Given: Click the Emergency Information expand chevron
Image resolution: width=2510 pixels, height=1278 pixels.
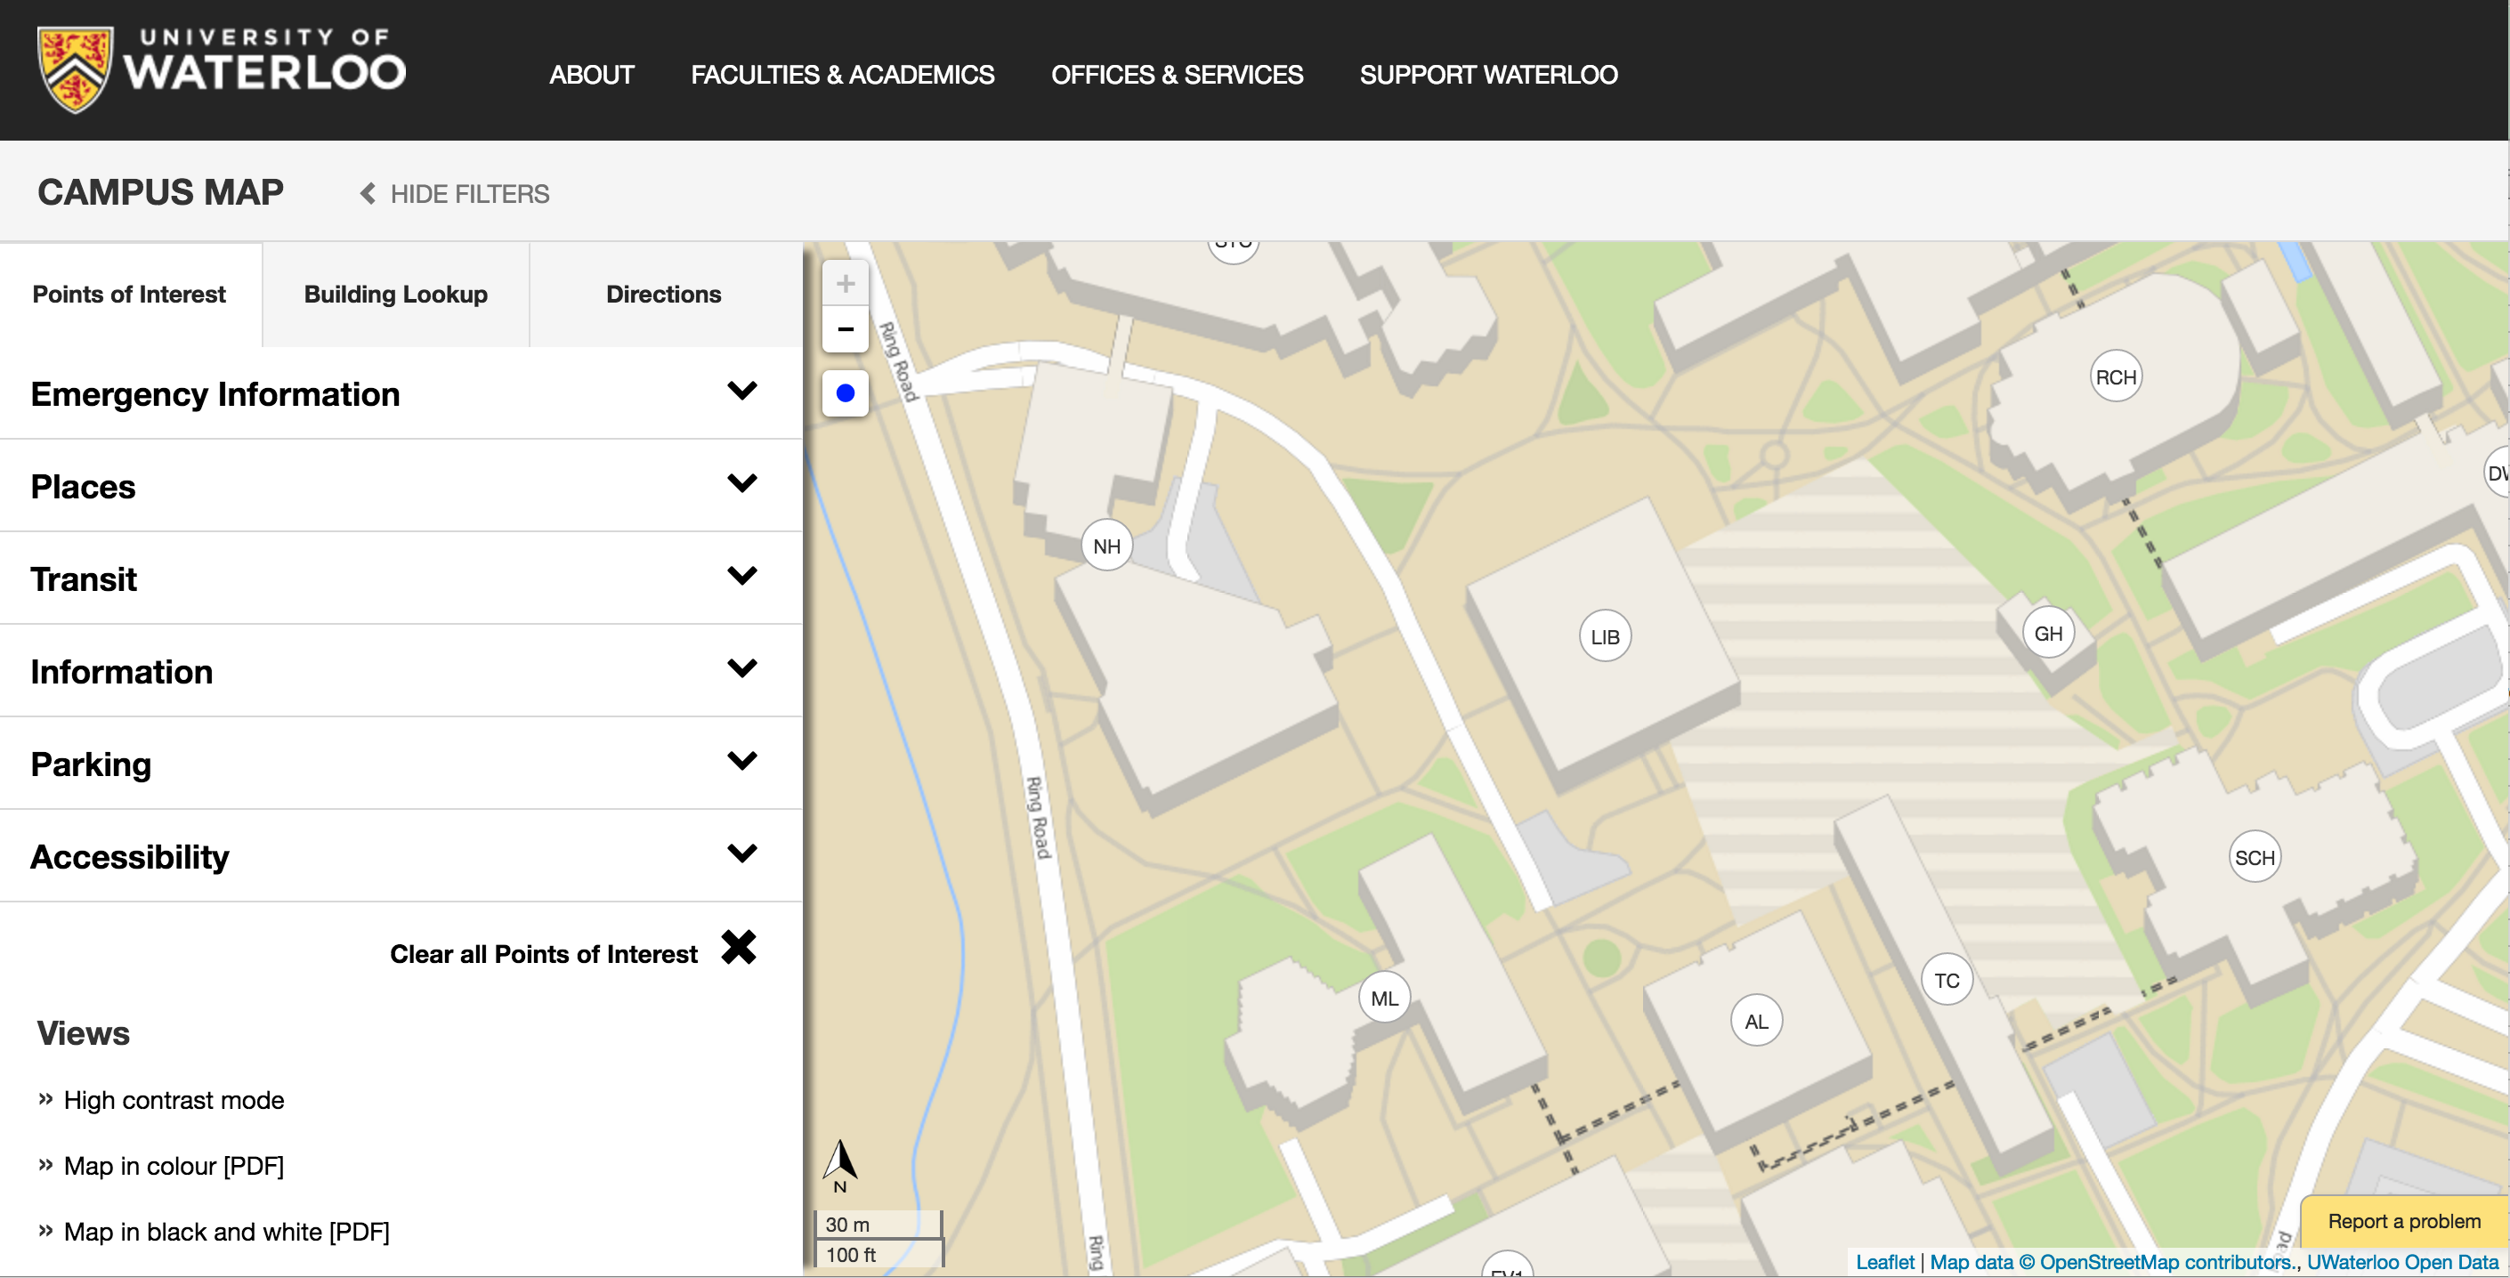Looking at the screenshot, I should coord(741,392).
